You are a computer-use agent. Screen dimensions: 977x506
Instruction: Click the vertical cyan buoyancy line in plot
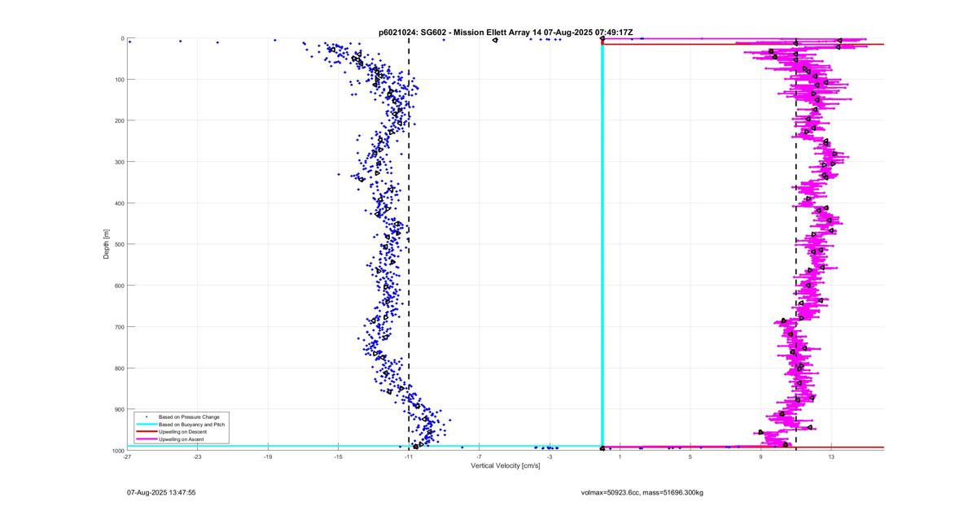pos(602,244)
